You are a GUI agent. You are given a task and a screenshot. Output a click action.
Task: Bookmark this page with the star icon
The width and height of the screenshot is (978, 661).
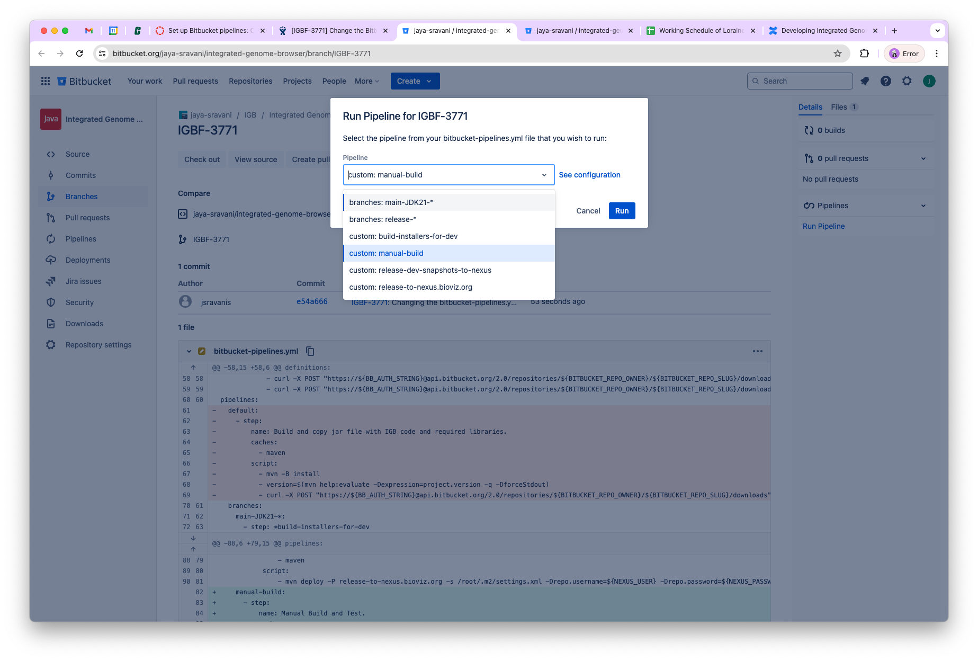point(838,53)
